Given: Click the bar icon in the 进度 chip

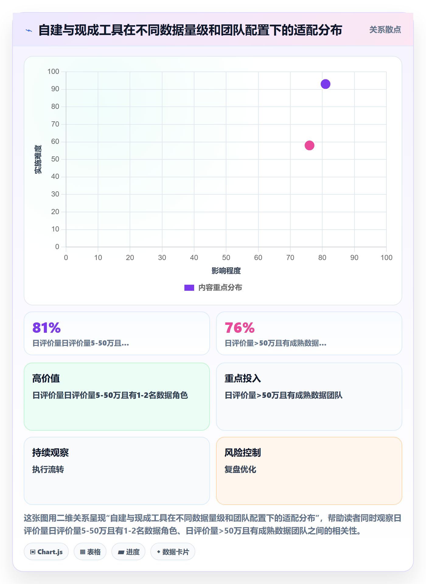Looking at the screenshot, I should 121,552.
